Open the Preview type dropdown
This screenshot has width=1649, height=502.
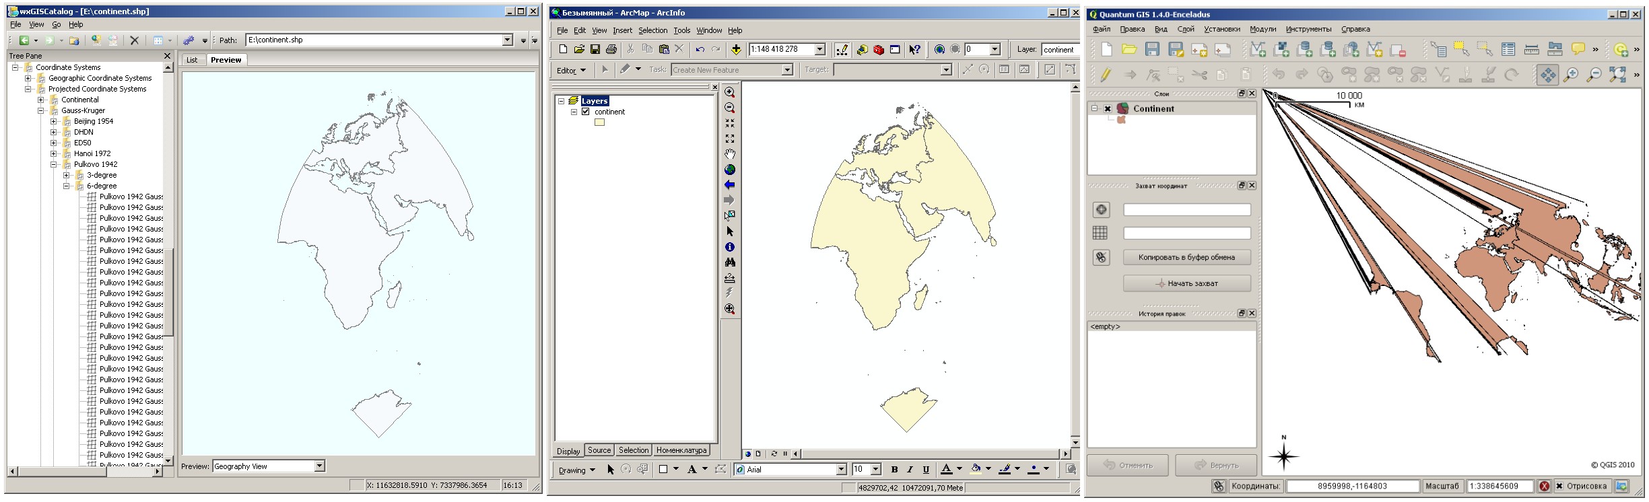coord(320,466)
